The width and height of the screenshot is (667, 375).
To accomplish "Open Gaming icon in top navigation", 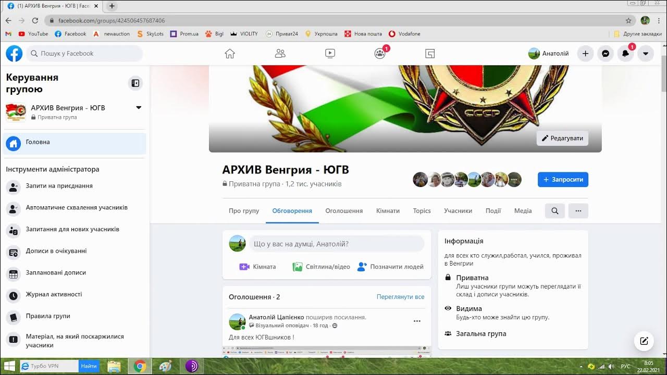I will [430, 53].
